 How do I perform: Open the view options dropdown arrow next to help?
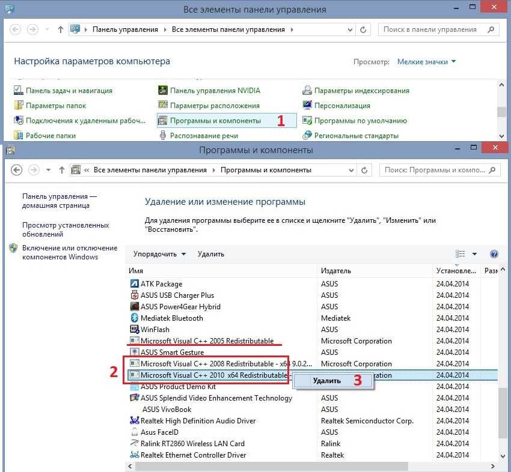tap(474, 254)
